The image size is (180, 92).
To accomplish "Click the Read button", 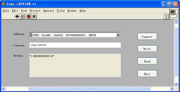I will pos(147,61).
